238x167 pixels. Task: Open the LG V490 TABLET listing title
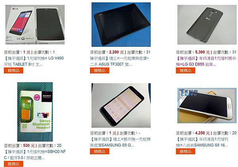point(34,61)
